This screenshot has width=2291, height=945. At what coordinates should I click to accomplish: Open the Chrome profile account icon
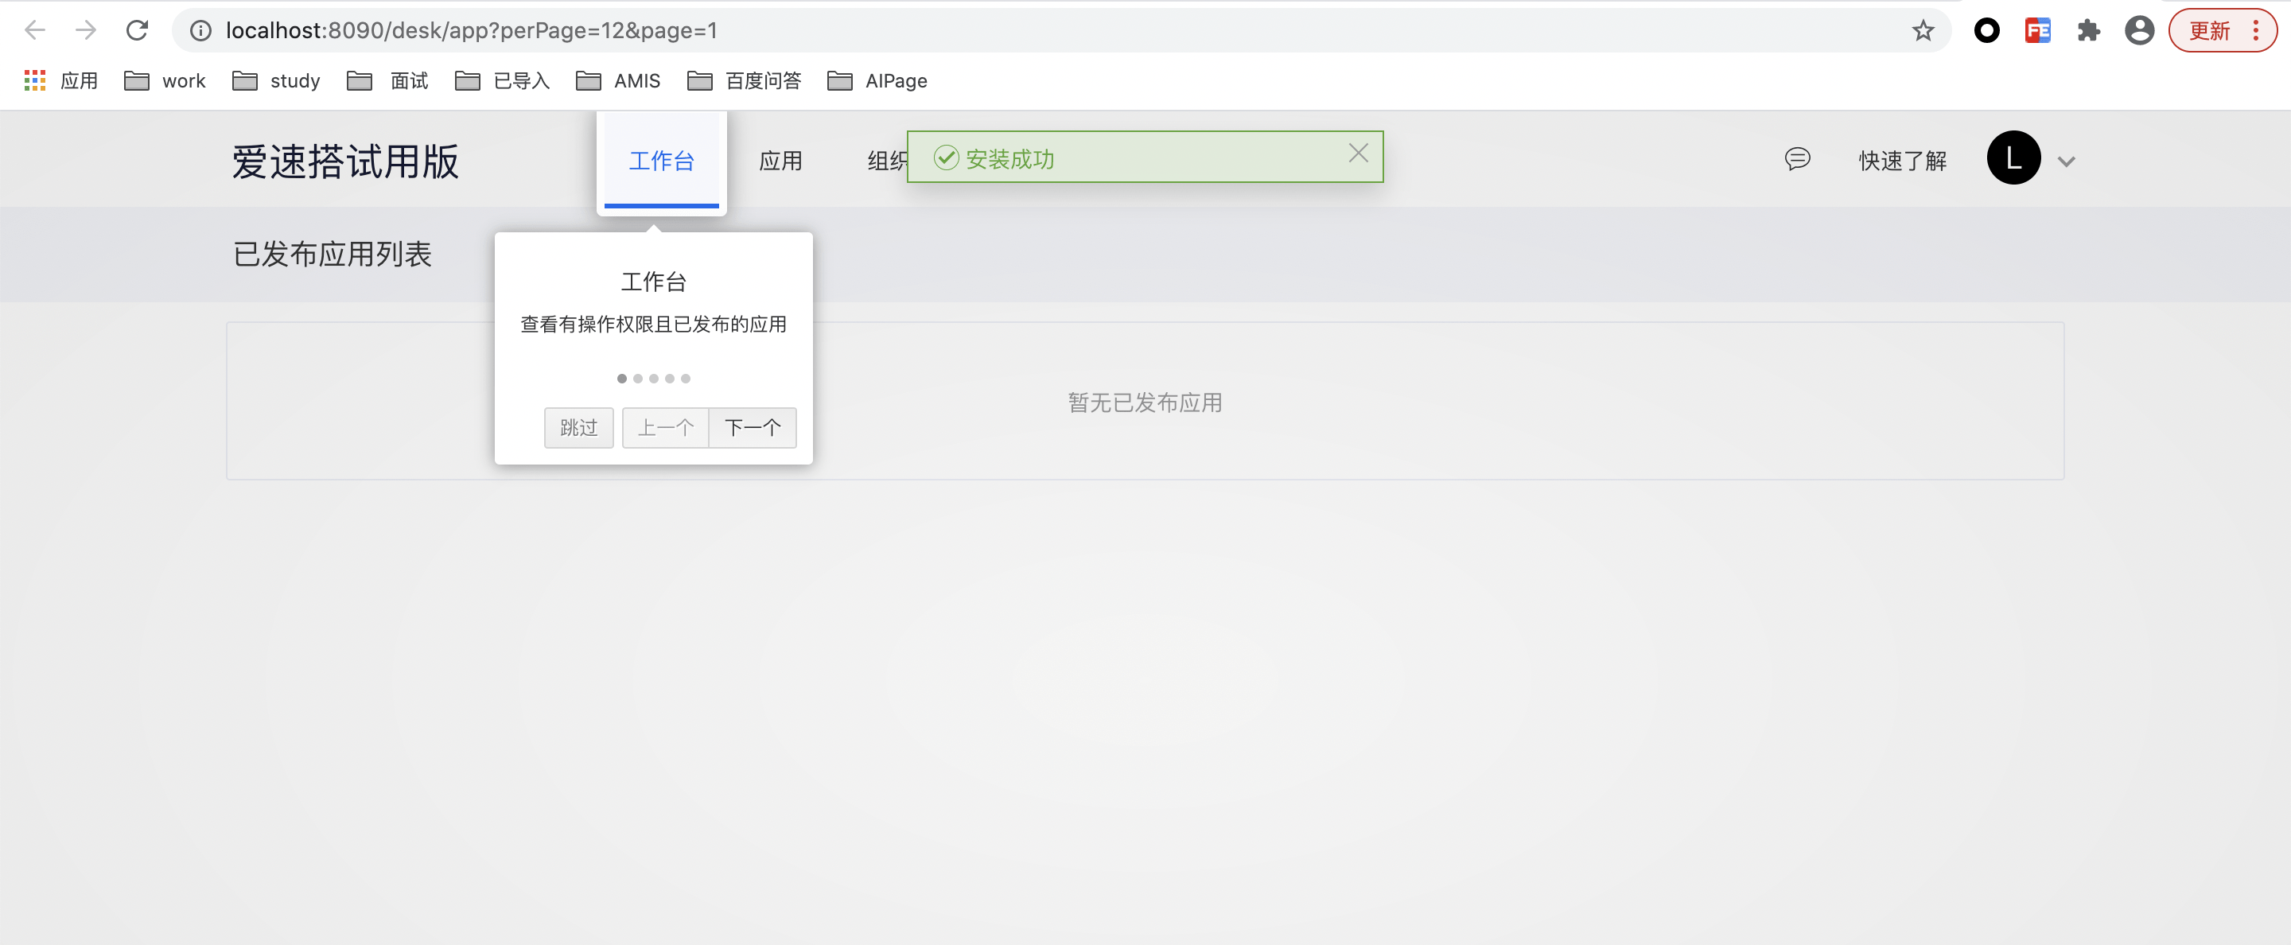(x=2139, y=30)
